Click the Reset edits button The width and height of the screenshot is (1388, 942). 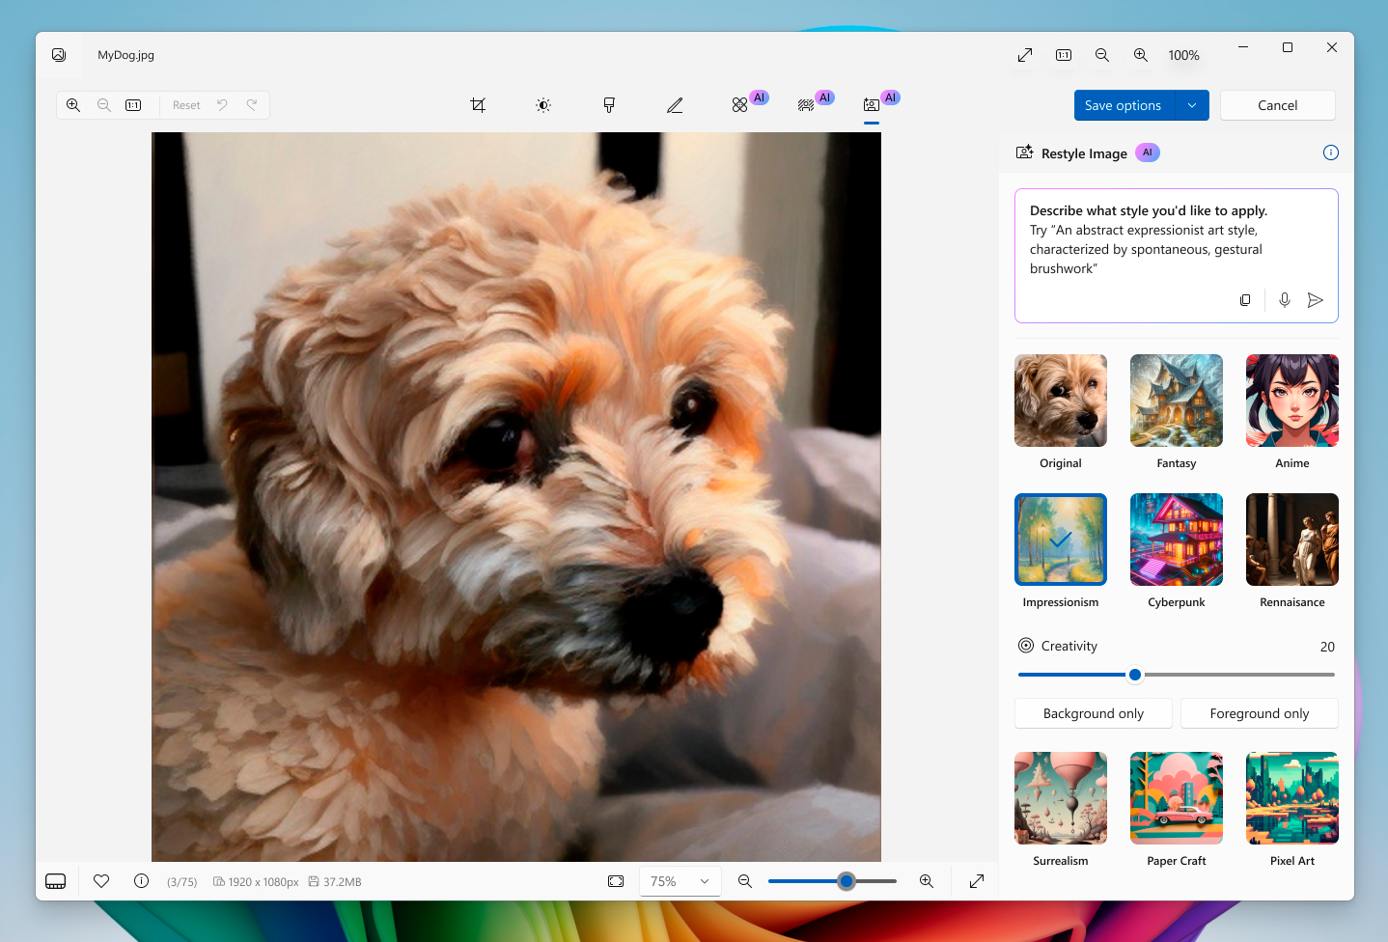(186, 105)
